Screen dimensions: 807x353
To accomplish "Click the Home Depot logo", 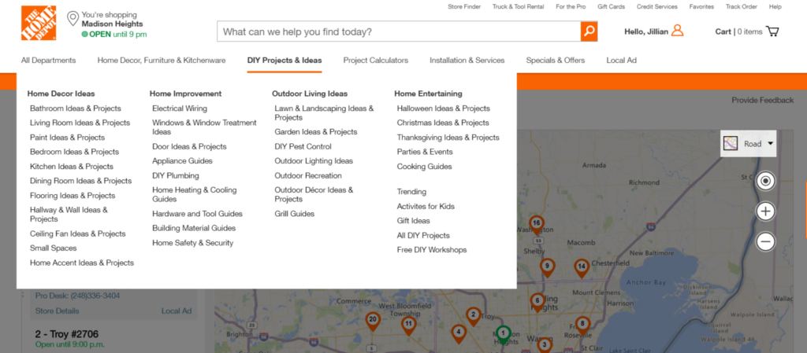I will (x=39, y=23).
